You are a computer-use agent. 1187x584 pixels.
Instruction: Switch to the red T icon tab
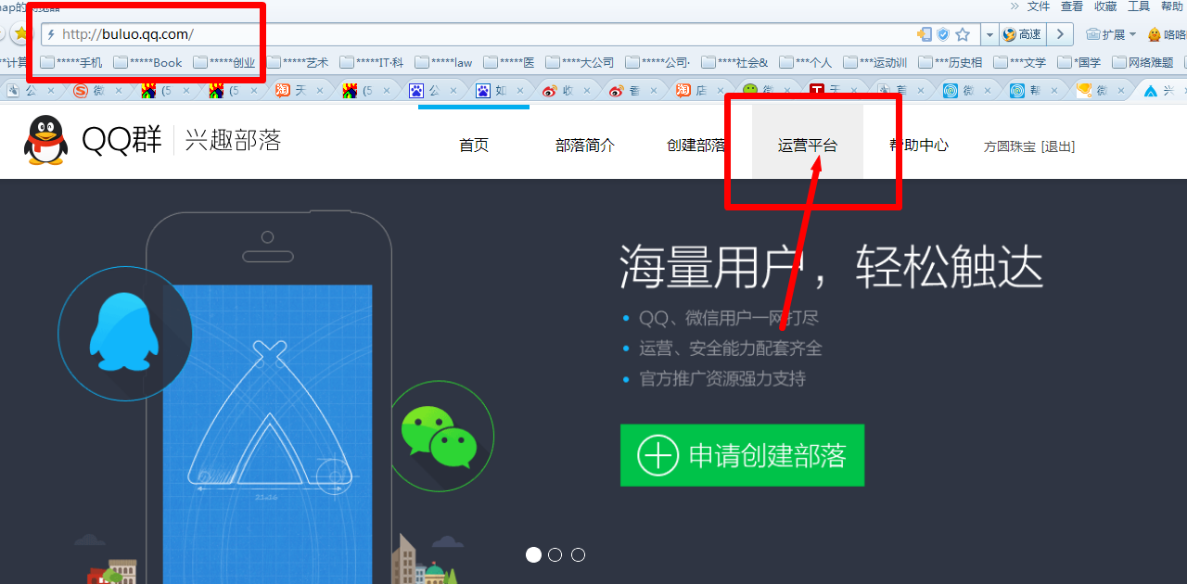[834, 90]
